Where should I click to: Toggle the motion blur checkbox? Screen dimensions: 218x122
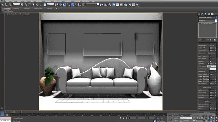pos(210,106)
